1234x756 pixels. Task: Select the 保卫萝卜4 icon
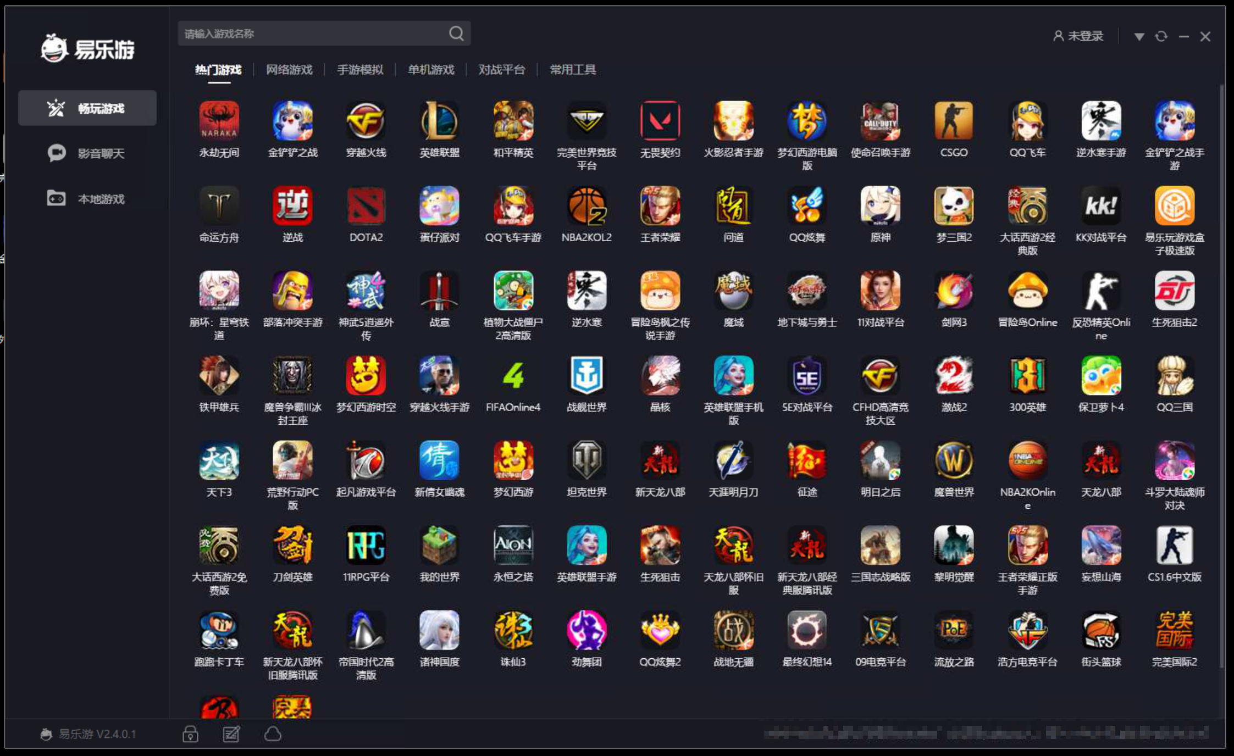1101,375
